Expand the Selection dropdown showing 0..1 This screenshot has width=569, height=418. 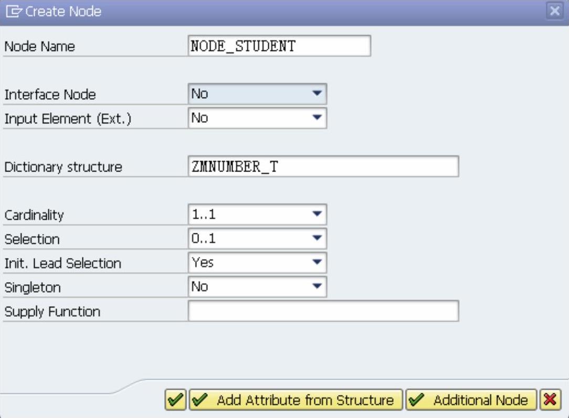click(257, 238)
